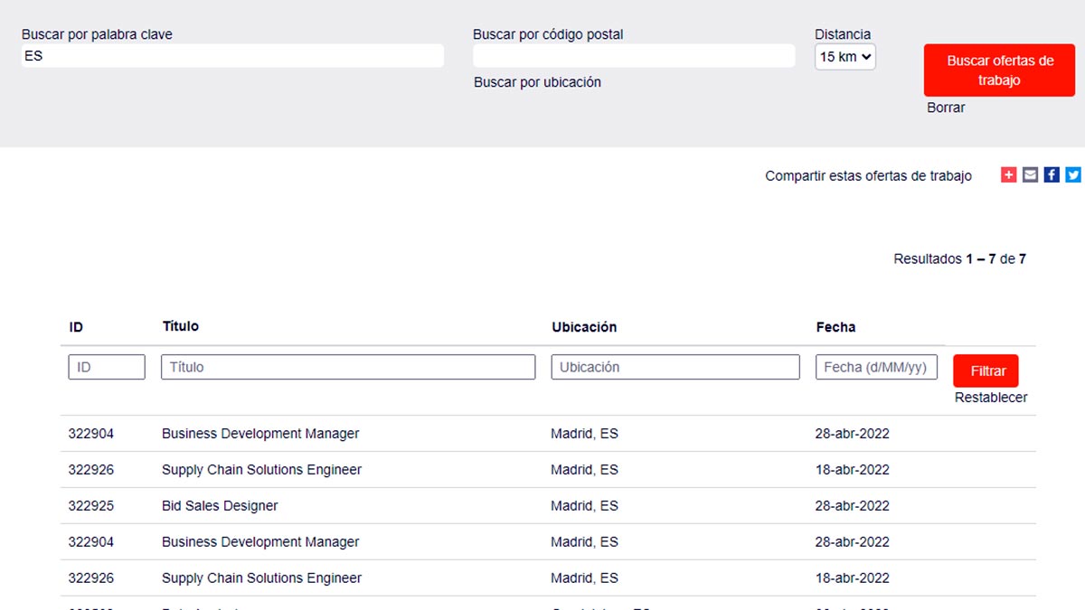1085x610 pixels.
Task: Click Restablecer to reset the filters
Action: coord(991,398)
